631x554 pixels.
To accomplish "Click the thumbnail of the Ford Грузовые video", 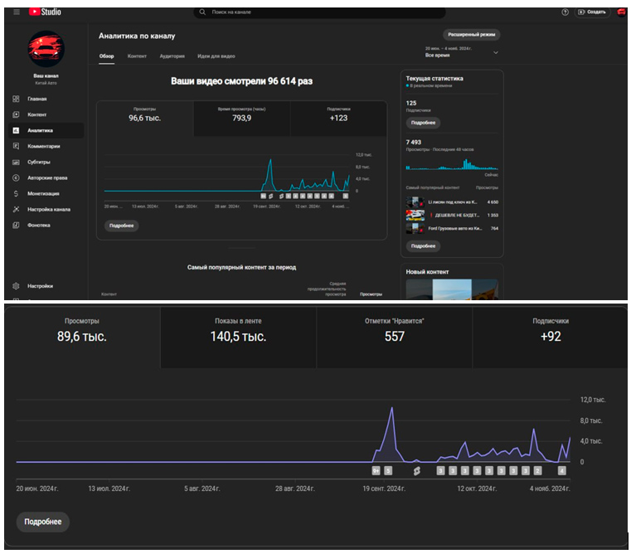I will pos(415,228).
